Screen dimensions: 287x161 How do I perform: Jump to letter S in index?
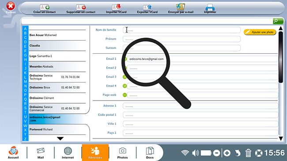[x=25, y=108]
